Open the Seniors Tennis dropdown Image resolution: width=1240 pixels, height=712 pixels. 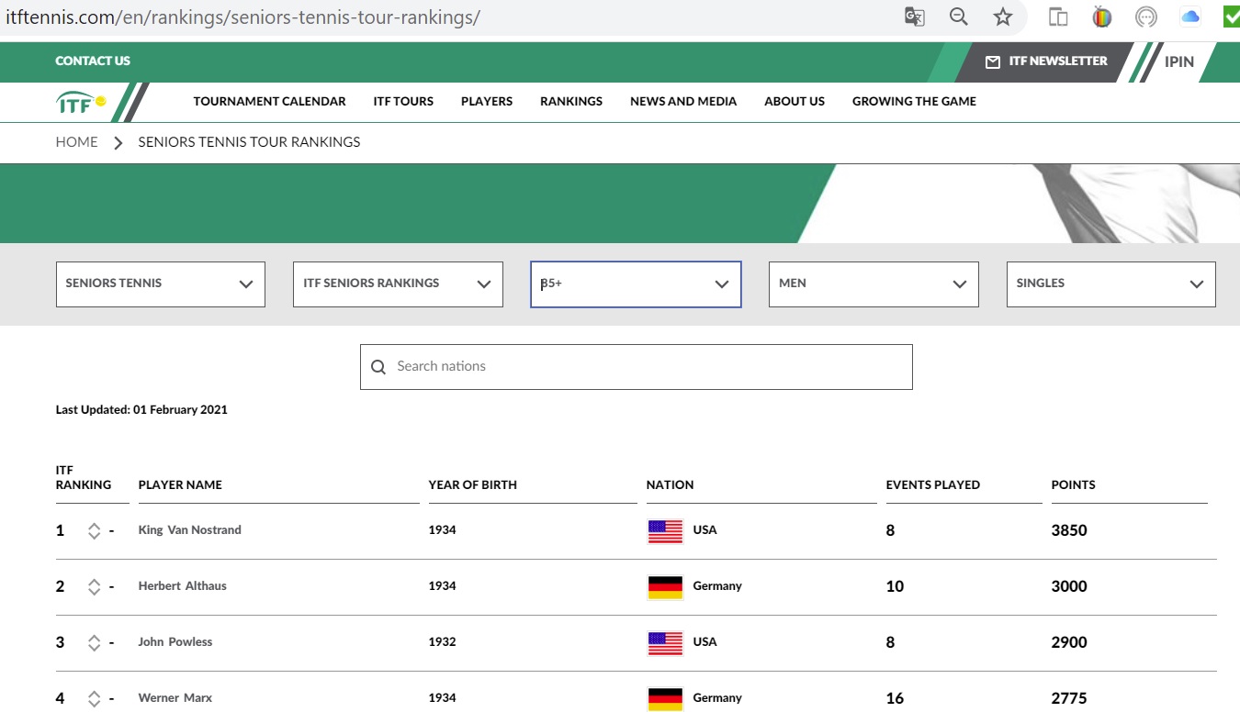(x=161, y=284)
